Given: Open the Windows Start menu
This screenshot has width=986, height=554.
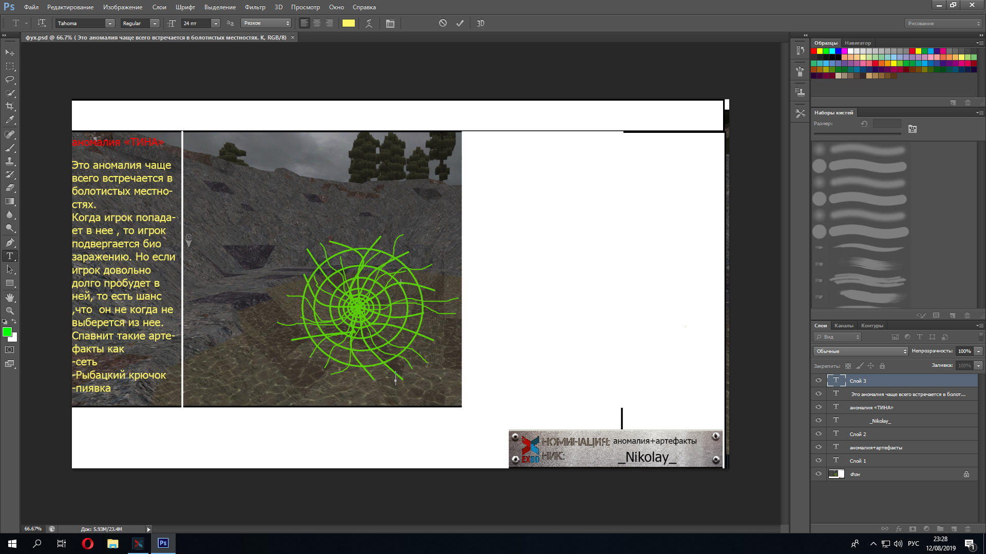Looking at the screenshot, I should pyautogui.click(x=12, y=544).
